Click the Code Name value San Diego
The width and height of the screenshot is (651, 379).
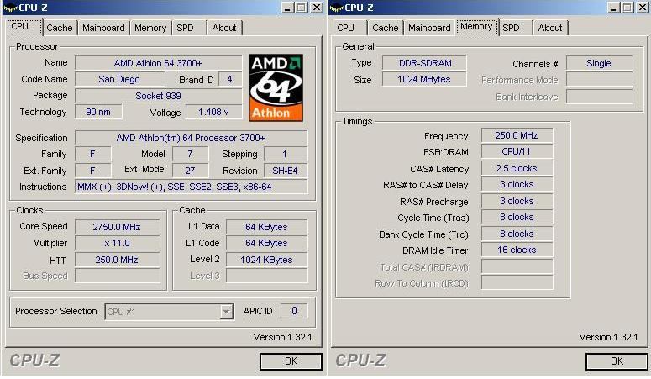pyautogui.click(x=119, y=79)
